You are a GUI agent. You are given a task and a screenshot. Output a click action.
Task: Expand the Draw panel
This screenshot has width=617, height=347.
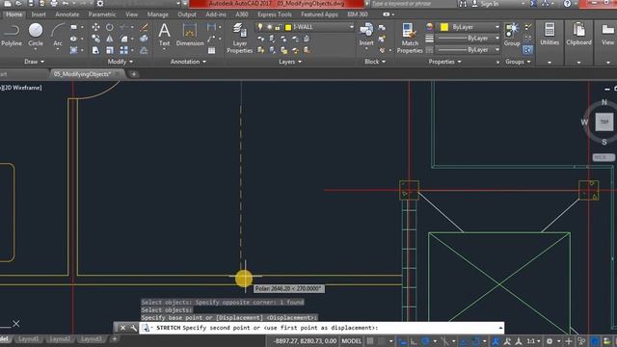point(35,62)
